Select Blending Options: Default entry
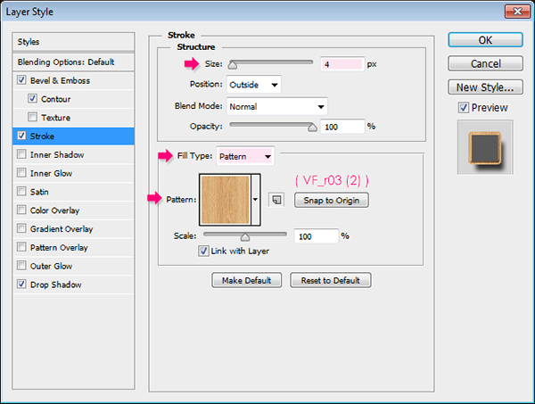The width and height of the screenshot is (535, 404). click(x=66, y=62)
